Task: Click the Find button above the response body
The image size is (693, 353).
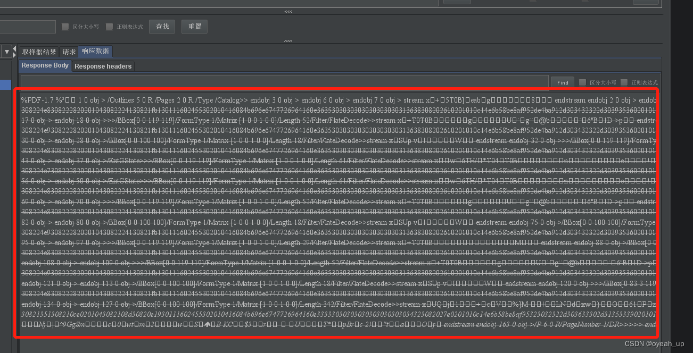Action: click(x=563, y=82)
